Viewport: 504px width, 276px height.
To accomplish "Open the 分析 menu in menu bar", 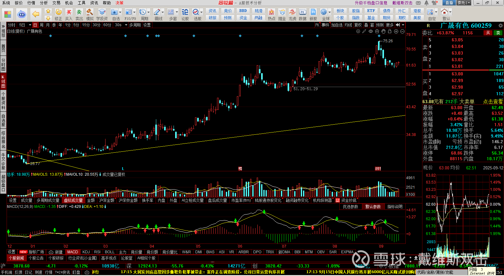I will [x=44, y=3].
